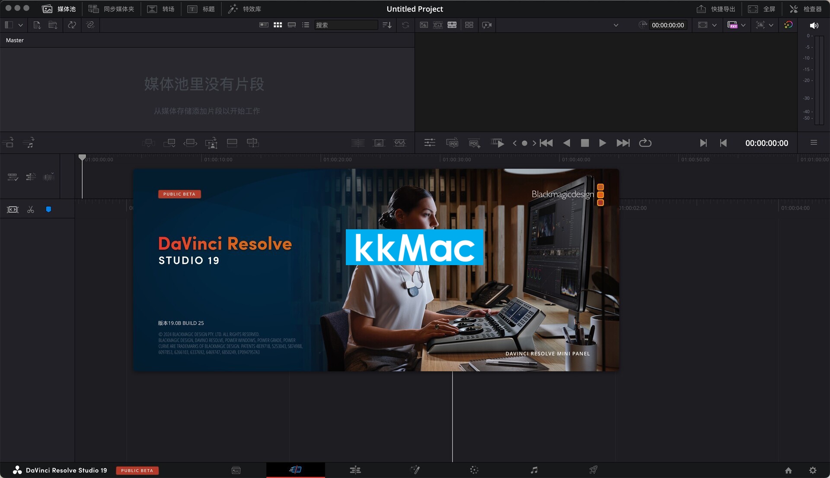This screenshot has height=478, width=830.
Task: Expand the proxy media dropdown arrow
Action: point(744,25)
